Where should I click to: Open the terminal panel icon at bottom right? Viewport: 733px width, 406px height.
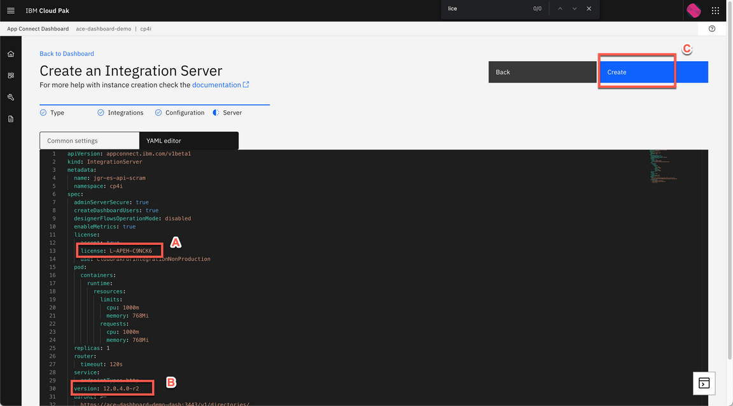coord(704,383)
